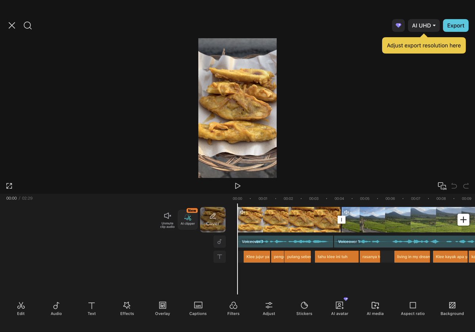
Task: Open the AI UHD resolution dropdown
Action: click(423, 25)
